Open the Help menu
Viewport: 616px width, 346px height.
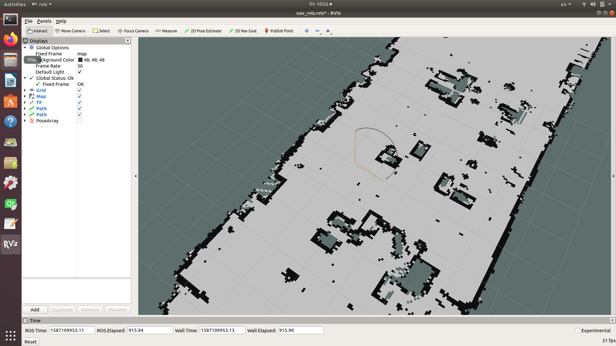pyautogui.click(x=61, y=21)
